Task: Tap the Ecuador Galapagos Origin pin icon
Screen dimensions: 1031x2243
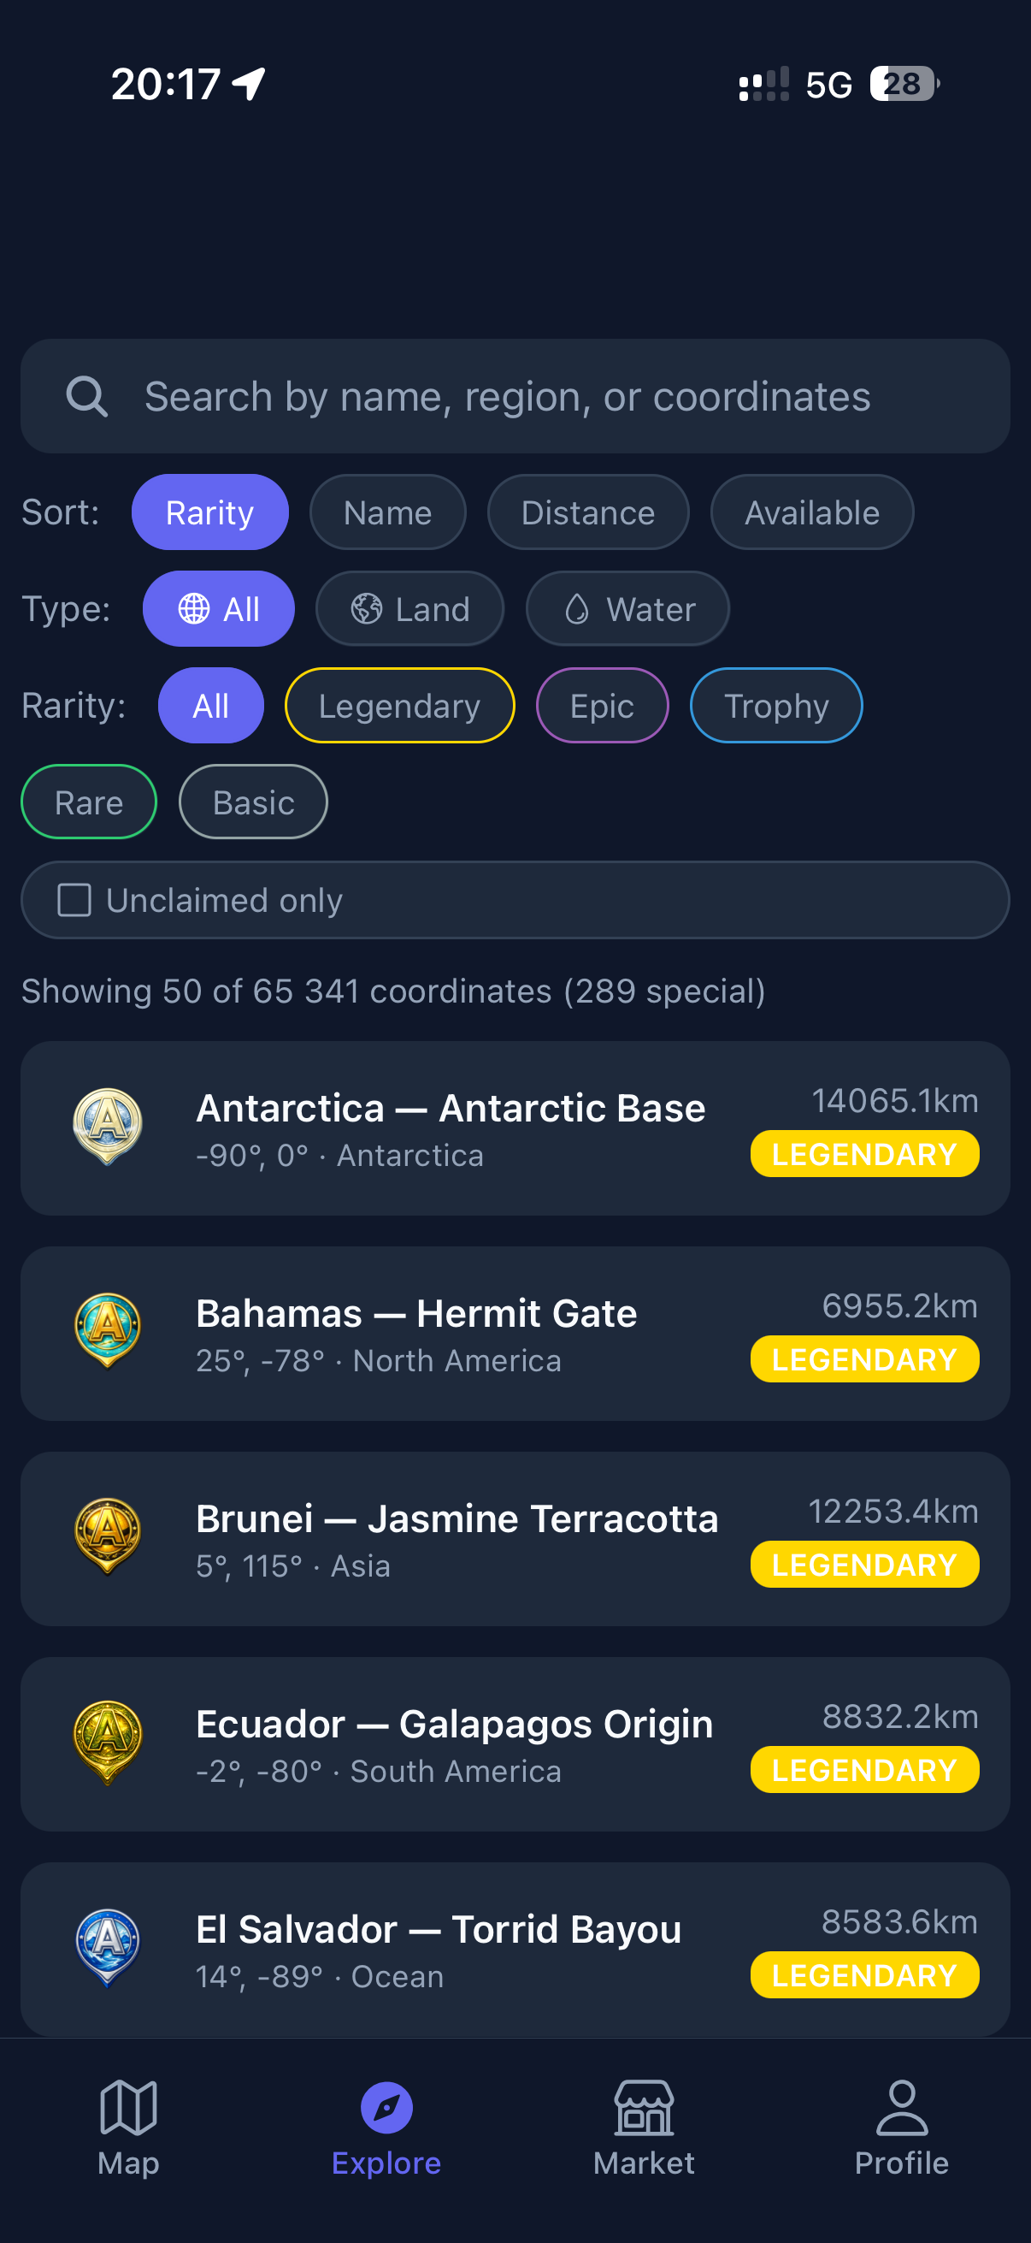Action: (x=107, y=1742)
